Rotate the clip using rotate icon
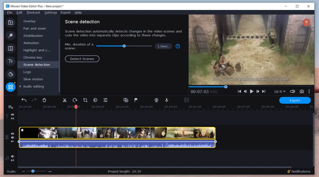Screen dimensions: 319x177 coord(75,100)
